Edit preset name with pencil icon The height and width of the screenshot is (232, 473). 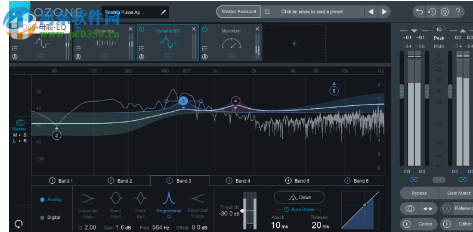point(163,12)
